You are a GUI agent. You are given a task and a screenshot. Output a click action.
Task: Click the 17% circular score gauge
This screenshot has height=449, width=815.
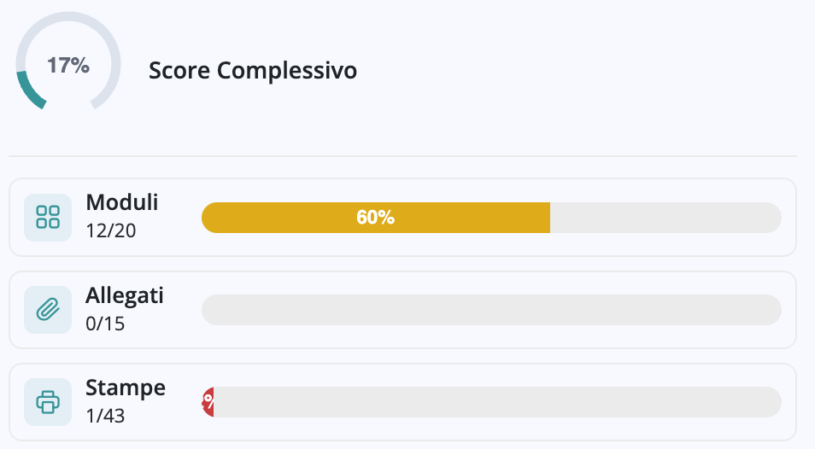[x=68, y=63]
